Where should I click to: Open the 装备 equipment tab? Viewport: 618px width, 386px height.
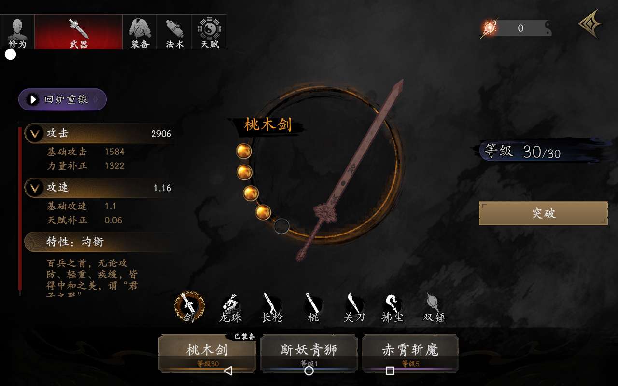click(140, 32)
